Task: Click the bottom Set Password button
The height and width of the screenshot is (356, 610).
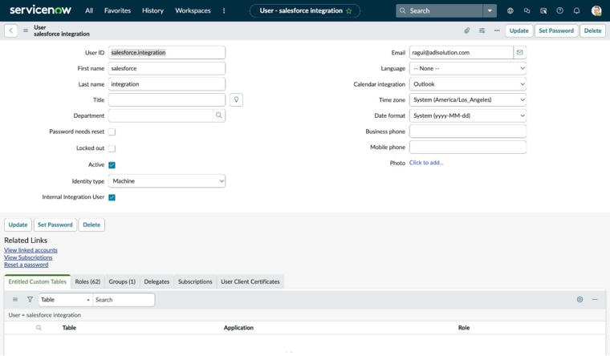Action: click(x=55, y=225)
